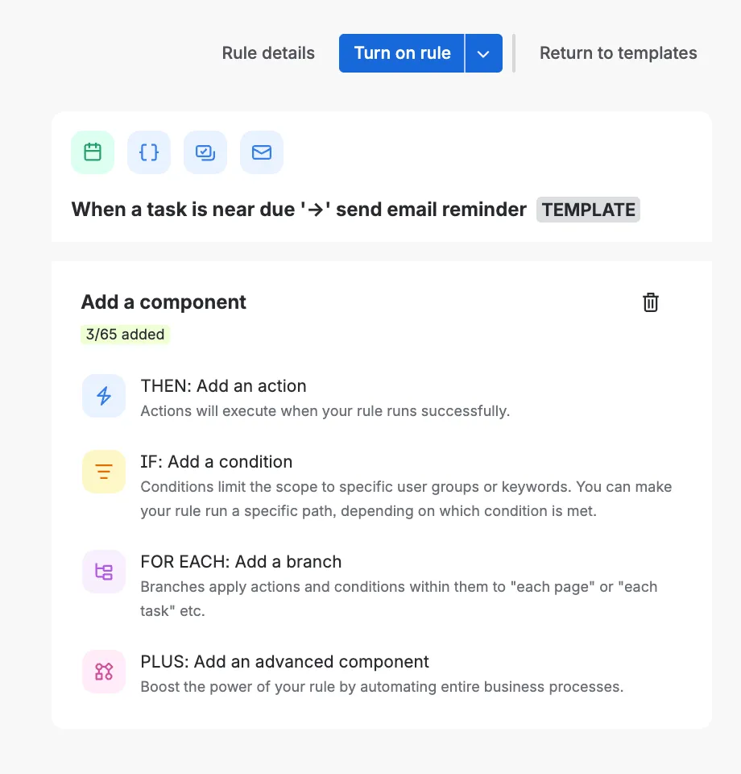Add an action with THEN option

tap(223, 386)
